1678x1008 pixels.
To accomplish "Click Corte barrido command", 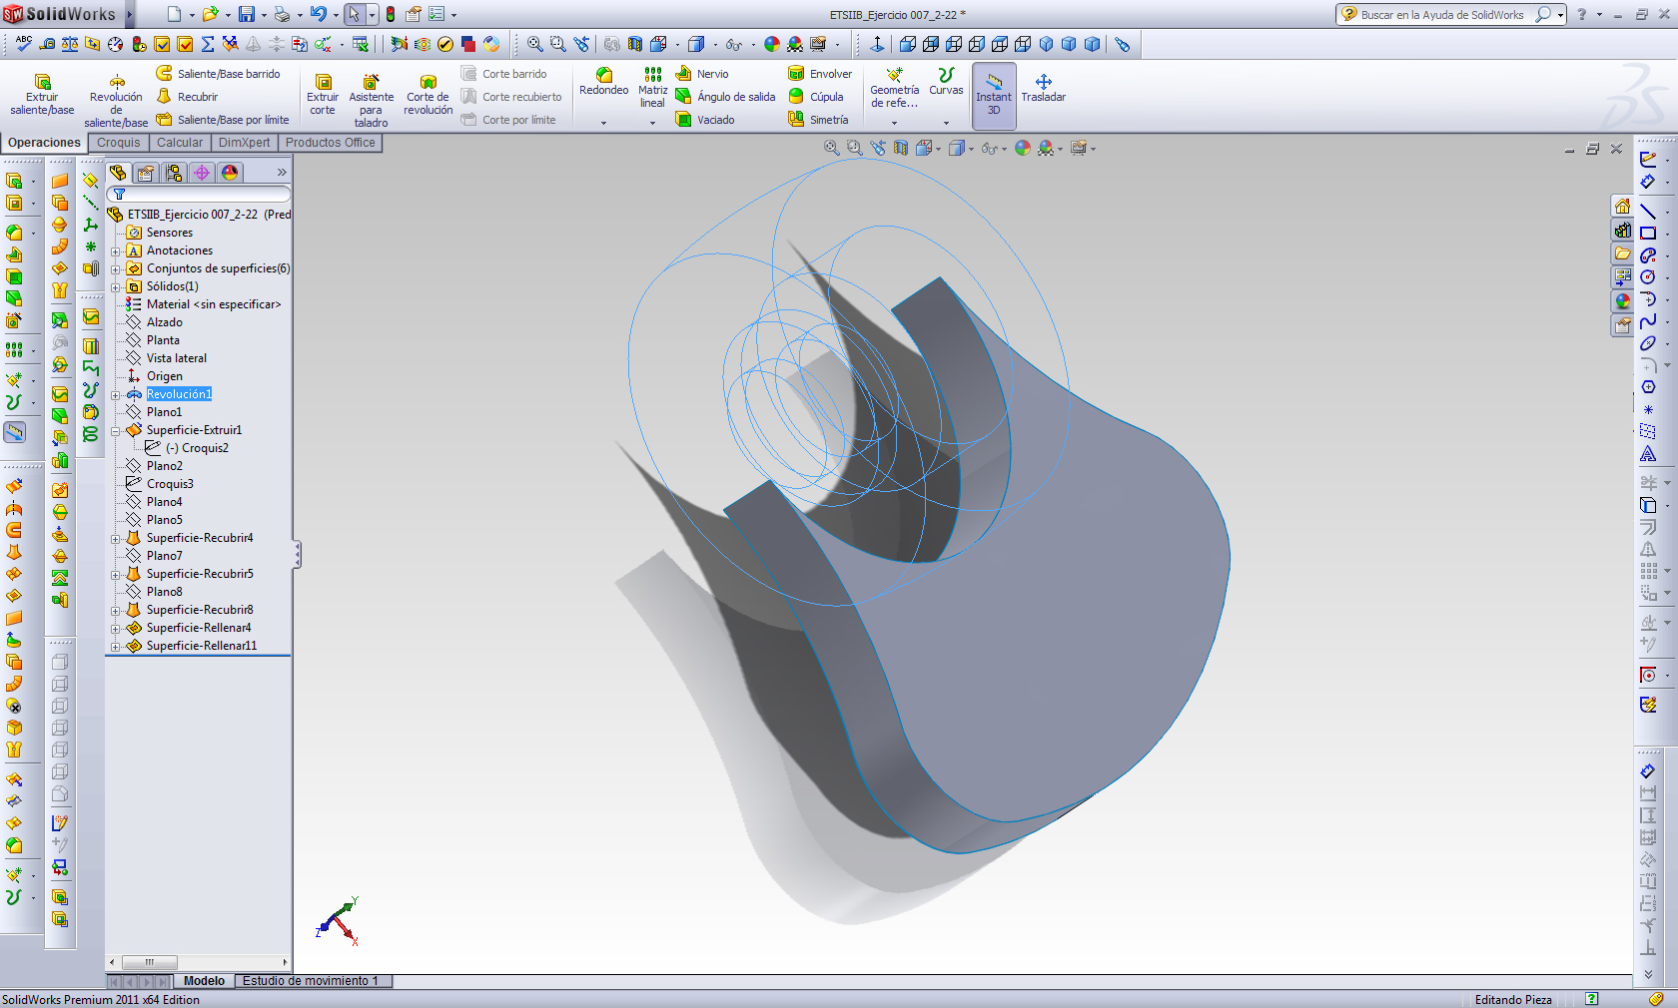I will click(x=504, y=74).
